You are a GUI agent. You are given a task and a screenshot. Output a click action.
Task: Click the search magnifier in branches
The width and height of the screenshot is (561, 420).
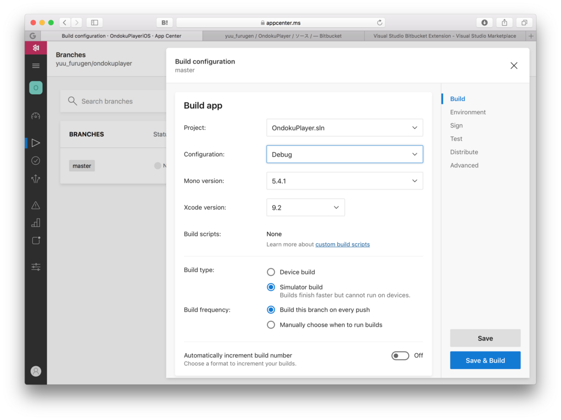click(x=72, y=101)
